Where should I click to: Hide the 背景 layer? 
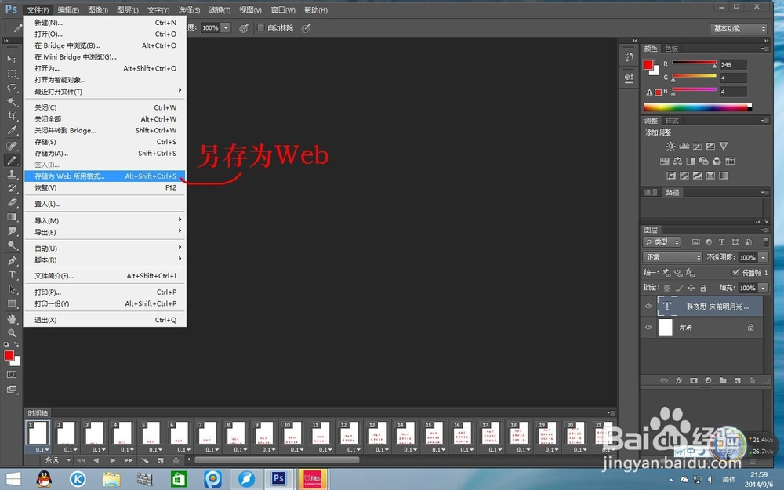click(648, 328)
